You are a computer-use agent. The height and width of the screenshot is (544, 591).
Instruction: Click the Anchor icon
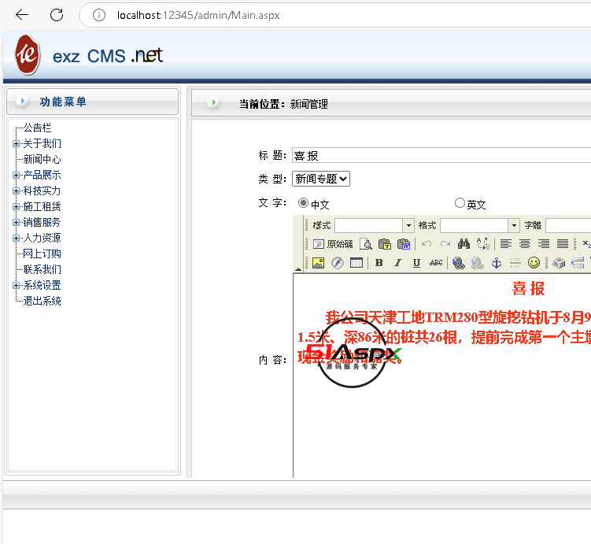pyautogui.click(x=497, y=263)
